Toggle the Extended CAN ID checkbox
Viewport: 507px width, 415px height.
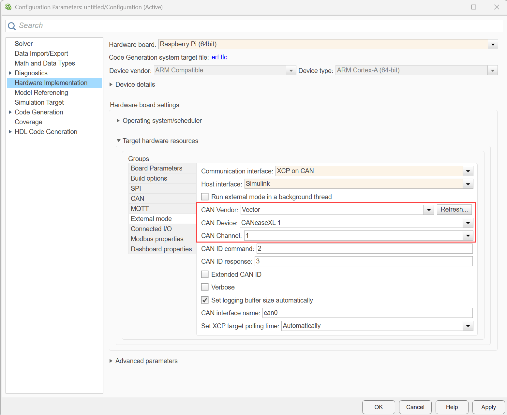(x=205, y=274)
